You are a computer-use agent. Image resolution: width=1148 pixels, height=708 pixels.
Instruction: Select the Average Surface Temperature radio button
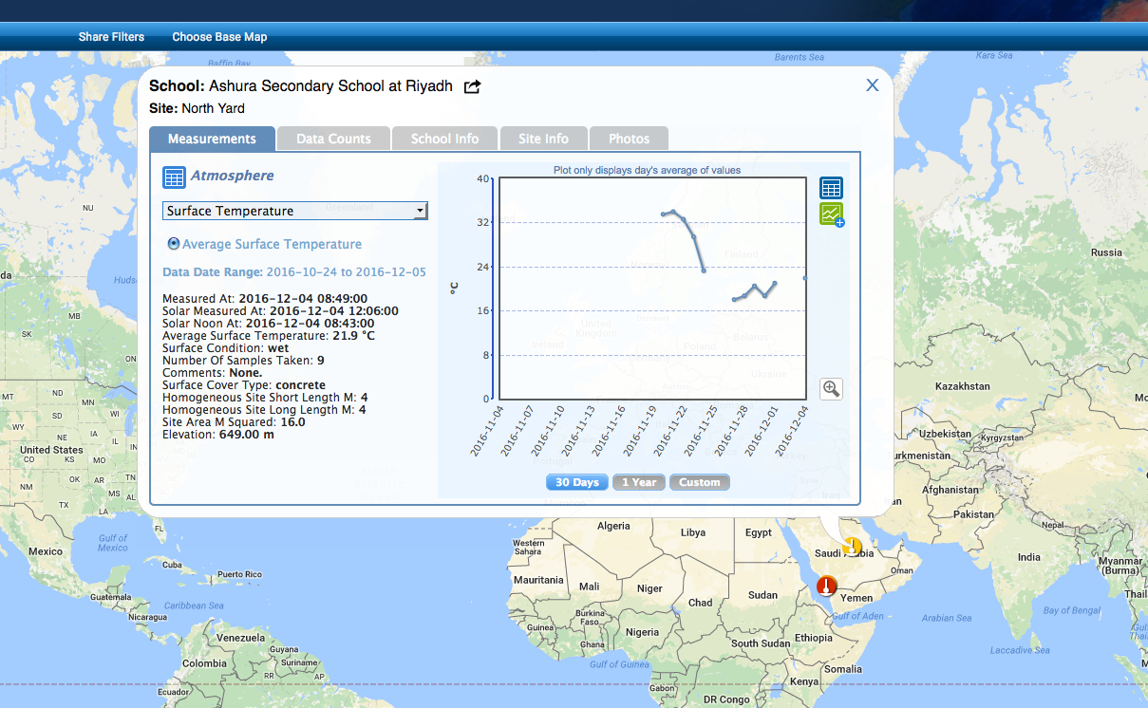pyautogui.click(x=174, y=244)
